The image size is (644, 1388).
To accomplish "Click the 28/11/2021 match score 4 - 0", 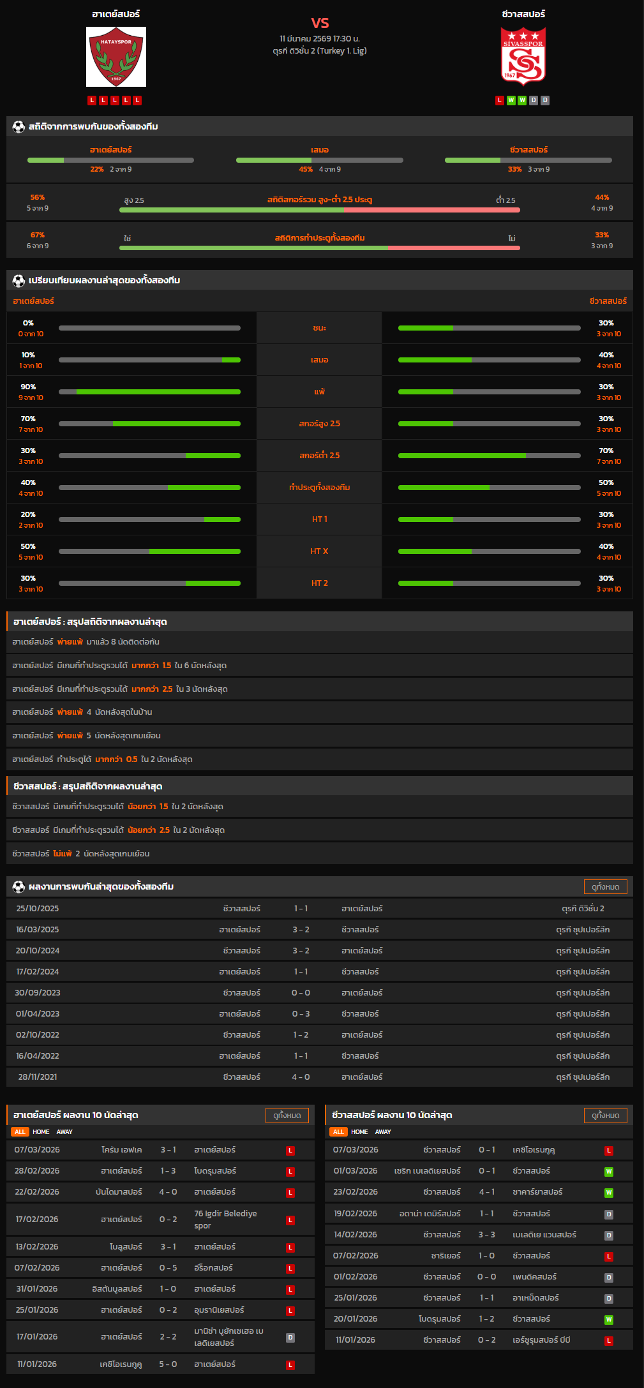I will point(301,1077).
